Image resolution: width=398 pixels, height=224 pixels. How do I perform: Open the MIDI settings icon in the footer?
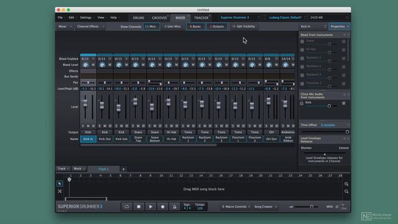click(337, 207)
